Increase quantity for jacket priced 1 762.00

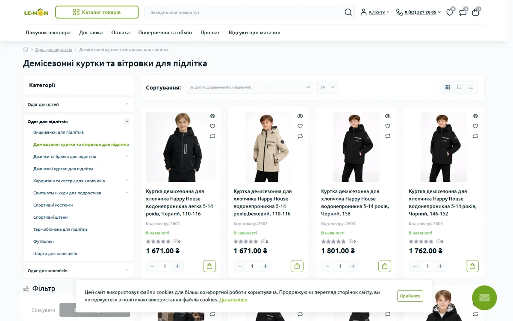(441, 266)
